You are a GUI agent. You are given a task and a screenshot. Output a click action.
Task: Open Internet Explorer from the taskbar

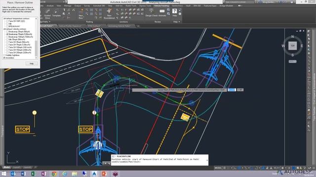click(x=64, y=174)
